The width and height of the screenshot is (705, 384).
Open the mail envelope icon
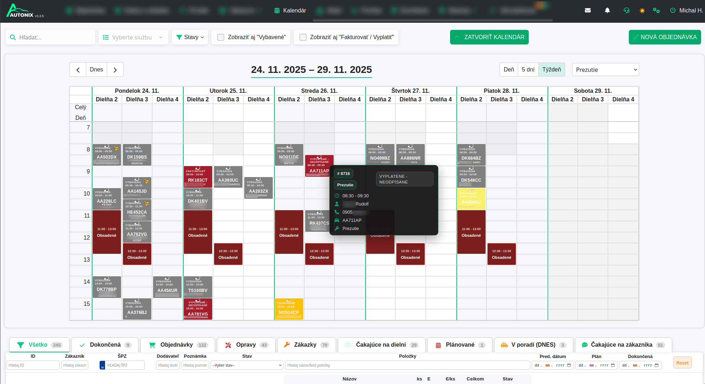(588, 10)
